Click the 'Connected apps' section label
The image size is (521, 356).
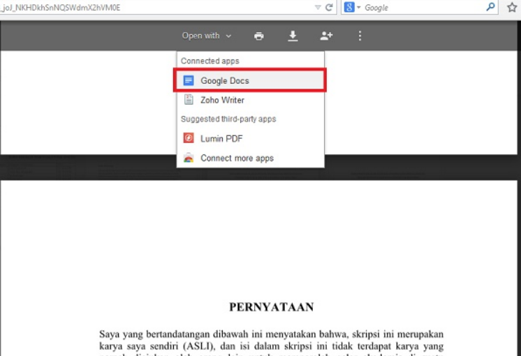[210, 61]
